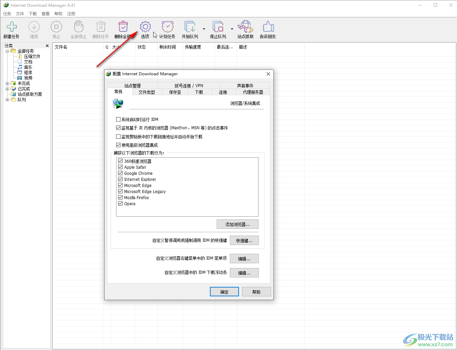Open 计划任务 (scheduler) clock icon
Image resolution: width=457 pixels, height=350 pixels.
point(167,27)
